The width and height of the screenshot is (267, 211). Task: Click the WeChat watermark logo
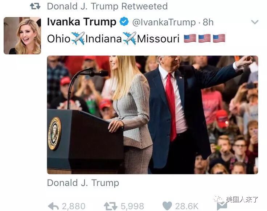click(x=219, y=199)
